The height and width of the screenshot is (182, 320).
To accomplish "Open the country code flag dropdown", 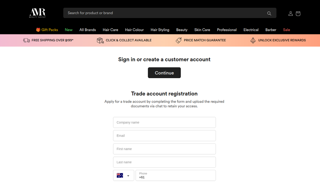I will pos(123,175).
